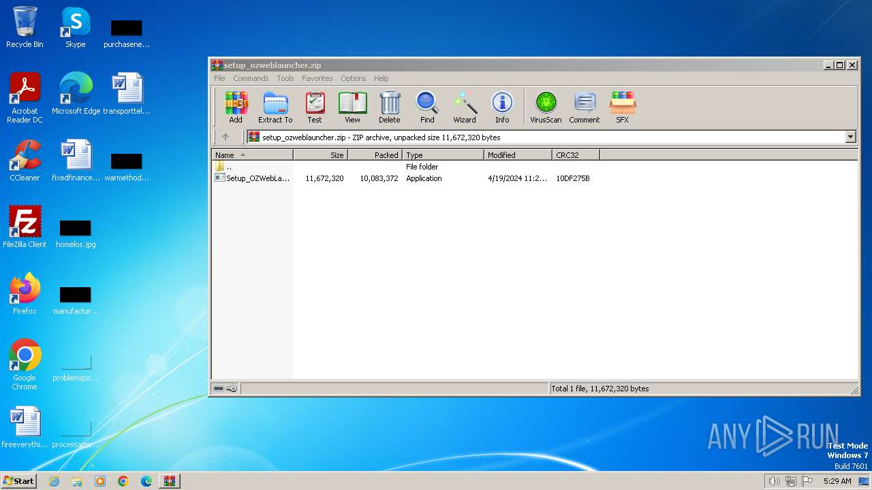Viewport: 872px width, 490px height.
Task: Click the Add toolbar icon in WinRAR
Action: [x=236, y=108]
